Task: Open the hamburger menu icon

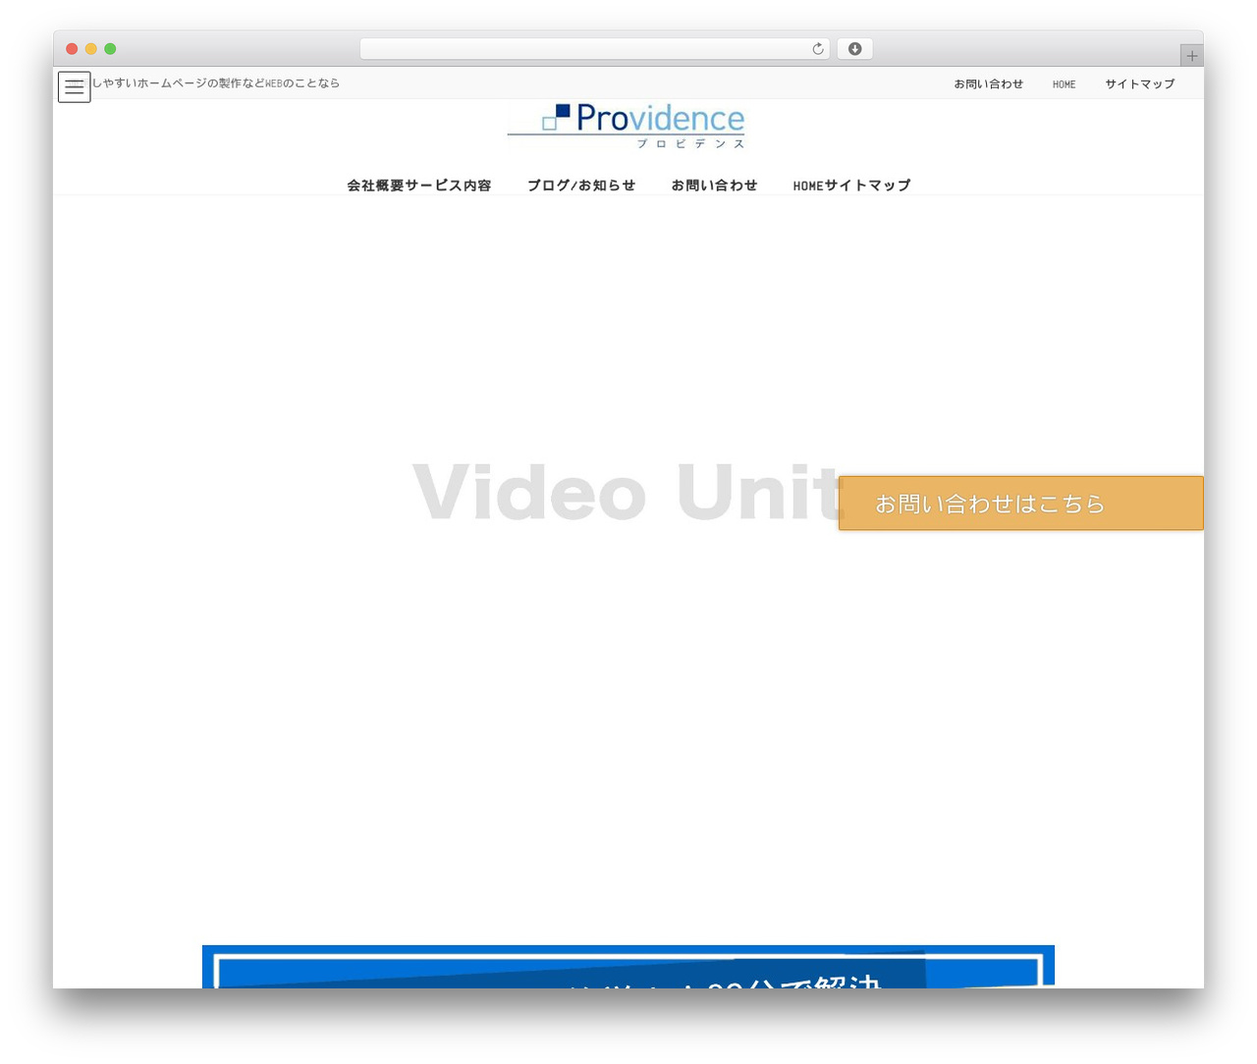Action: (x=74, y=86)
